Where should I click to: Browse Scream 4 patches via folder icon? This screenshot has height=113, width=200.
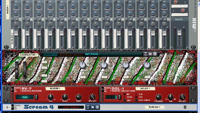pyautogui.click(x=93, y=107)
